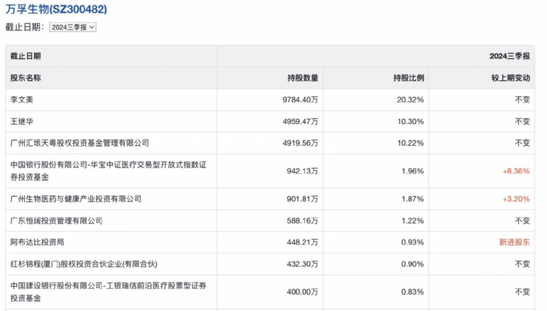Viewport: 547px width, 311px height.
Task: Click 广州生物医药与健康产业投资有限公司 entry
Action: (x=76, y=199)
